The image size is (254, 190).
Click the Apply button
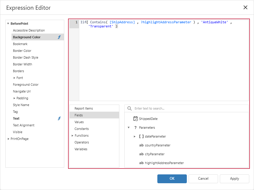(x=234, y=179)
